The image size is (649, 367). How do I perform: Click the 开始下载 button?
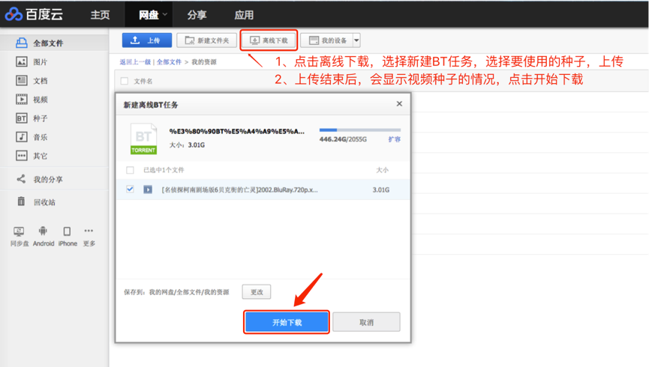287,322
